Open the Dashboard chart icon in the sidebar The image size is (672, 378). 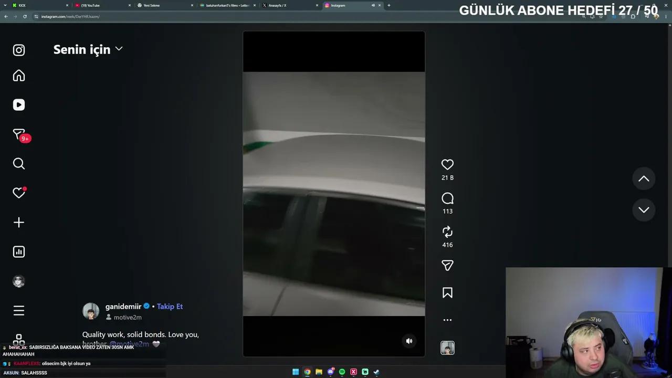(x=19, y=252)
